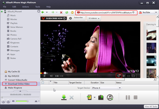
Task: Select the Xilisoft_iPhone4 device
Action: (15, 12)
